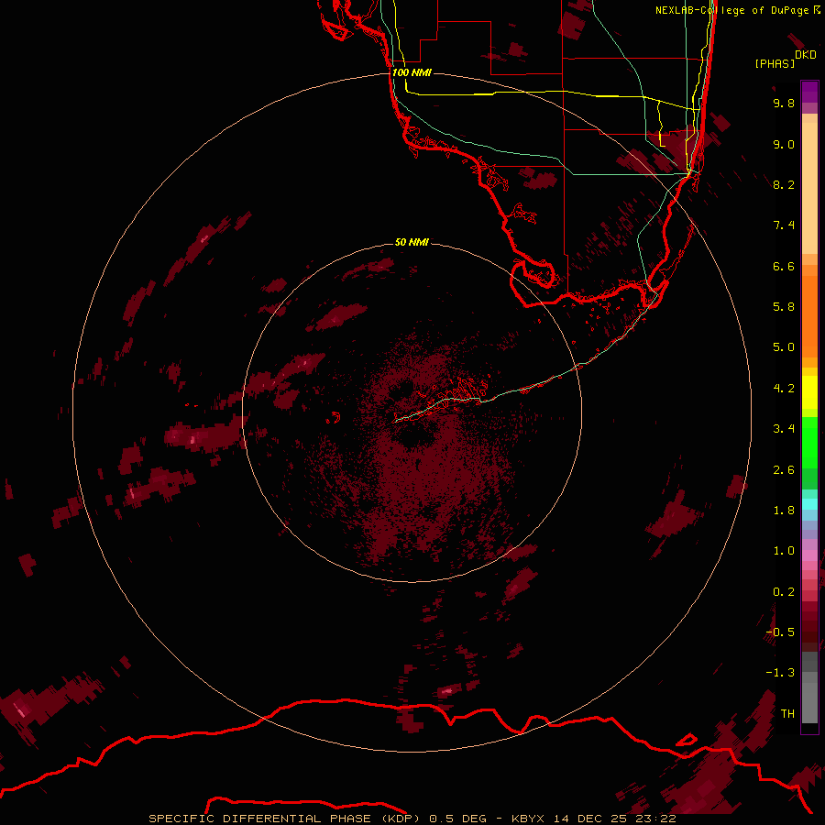825x825 pixels.
Task: Pick the gray bottom segment of the color bar
Action: (x=809, y=698)
